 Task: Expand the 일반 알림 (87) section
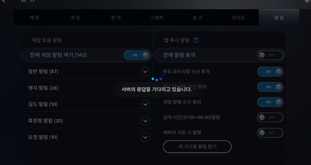point(145,72)
